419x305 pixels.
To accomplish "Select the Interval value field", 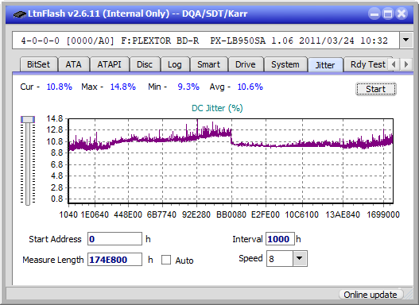I will tap(280, 239).
